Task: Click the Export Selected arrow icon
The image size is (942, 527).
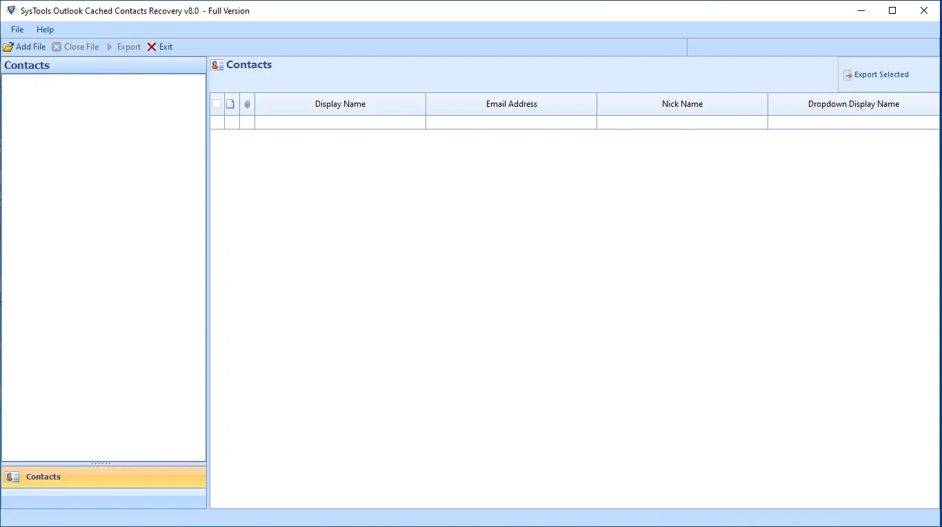Action: (x=848, y=75)
